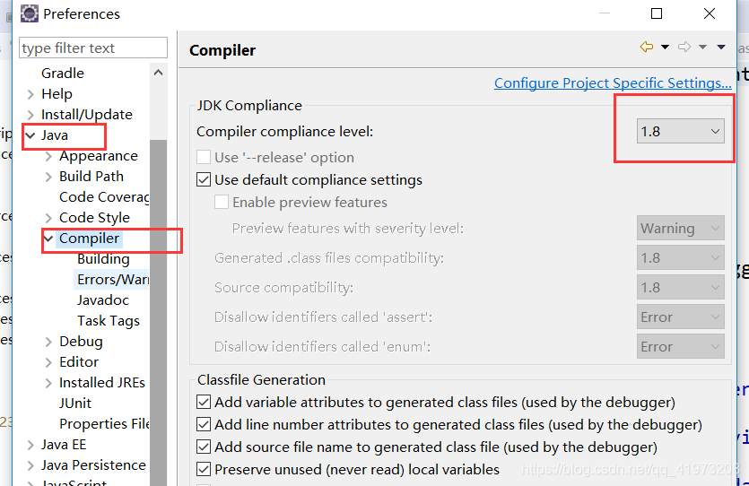Disable Add line number attributes option
Viewport: 749px width, 486px height.
click(x=204, y=424)
